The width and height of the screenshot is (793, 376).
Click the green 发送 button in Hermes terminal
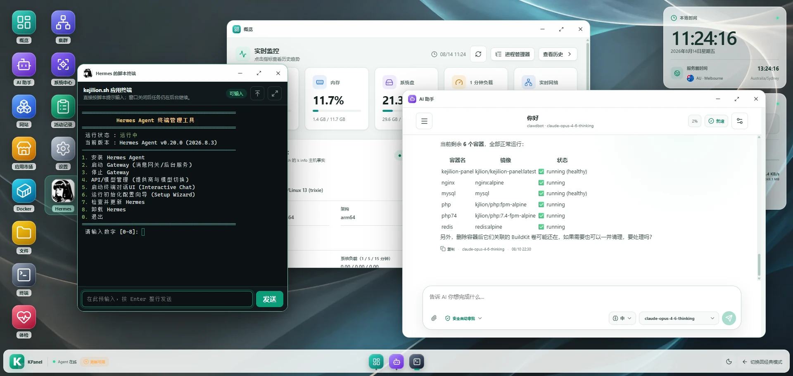pyautogui.click(x=270, y=299)
